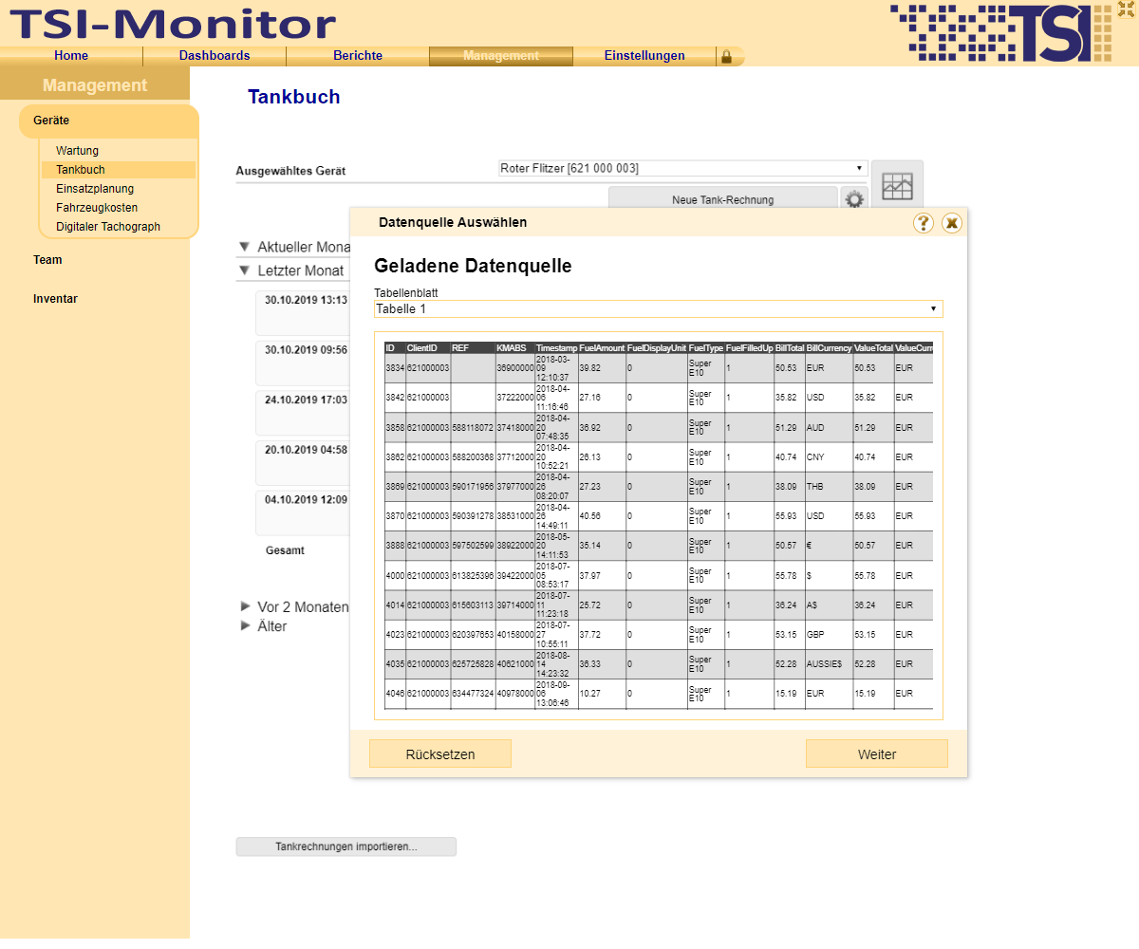Click the Weiter button

[x=877, y=754]
